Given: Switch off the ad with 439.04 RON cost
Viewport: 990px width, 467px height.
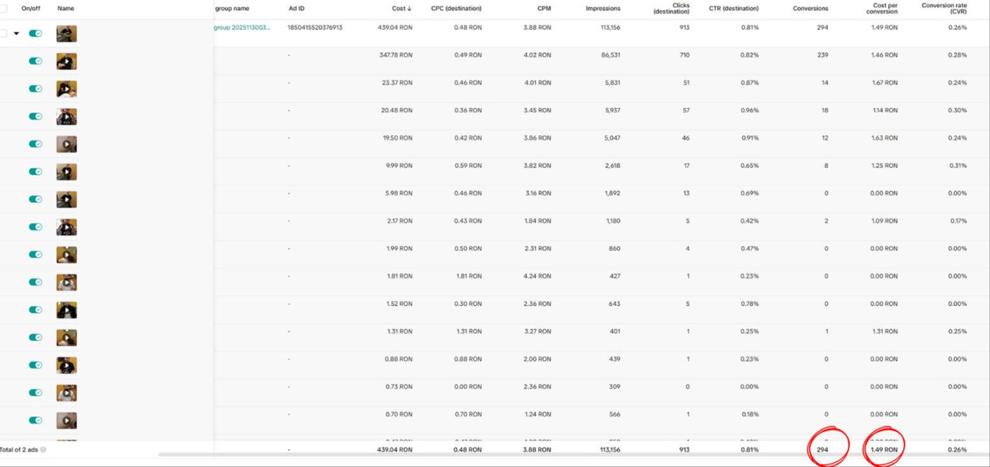Looking at the screenshot, I should 36,33.
